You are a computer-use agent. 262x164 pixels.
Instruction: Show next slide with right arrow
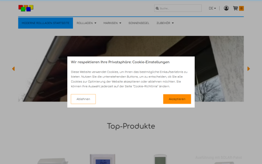coord(248,69)
